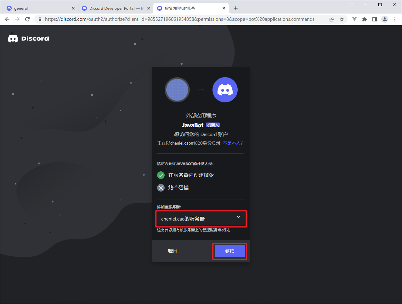Open Chrome three-dot menu
This screenshot has height=304, width=402.
click(395, 19)
